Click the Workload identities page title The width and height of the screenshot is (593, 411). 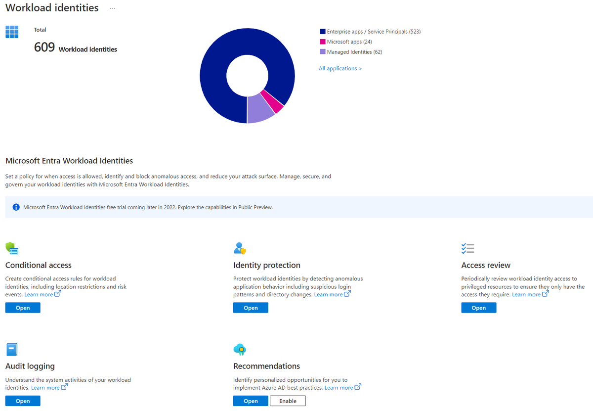(x=52, y=8)
